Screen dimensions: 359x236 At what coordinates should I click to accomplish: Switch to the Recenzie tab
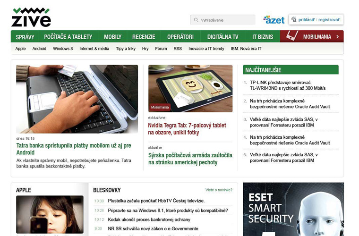(x=144, y=37)
